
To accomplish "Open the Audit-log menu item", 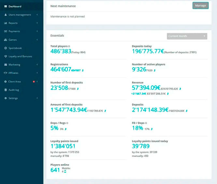I will (22, 90).
